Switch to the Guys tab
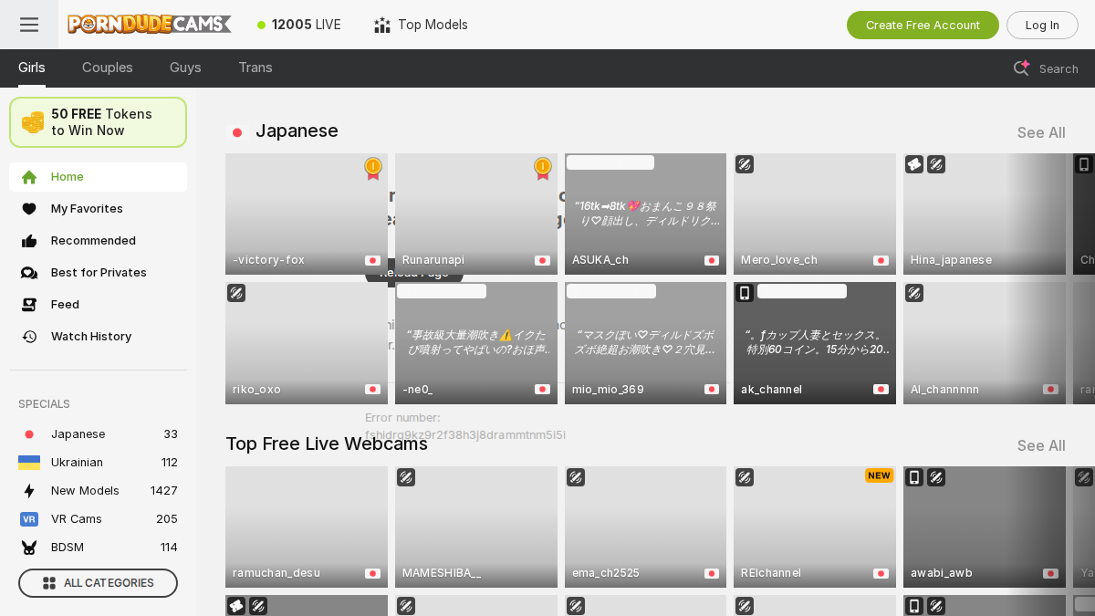 click(x=185, y=68)
